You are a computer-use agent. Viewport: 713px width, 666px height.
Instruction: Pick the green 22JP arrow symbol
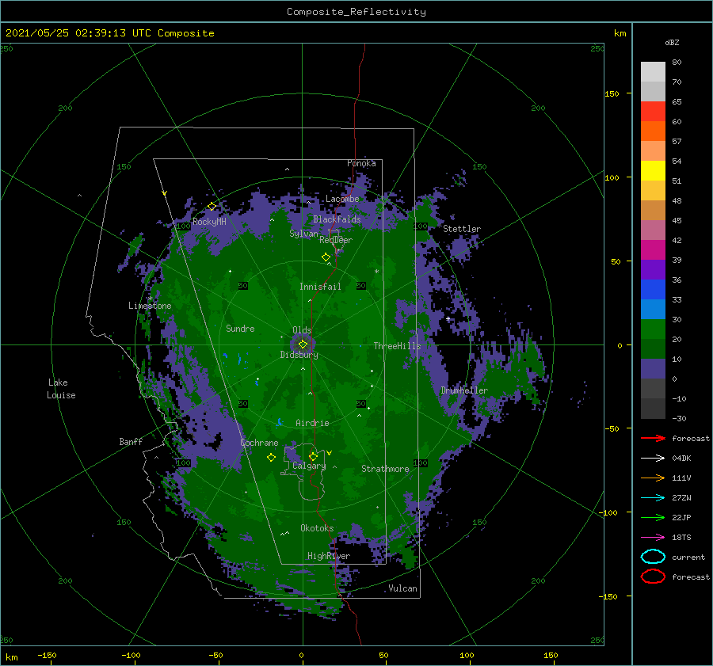pyautogui.click(x=653, y=517)
